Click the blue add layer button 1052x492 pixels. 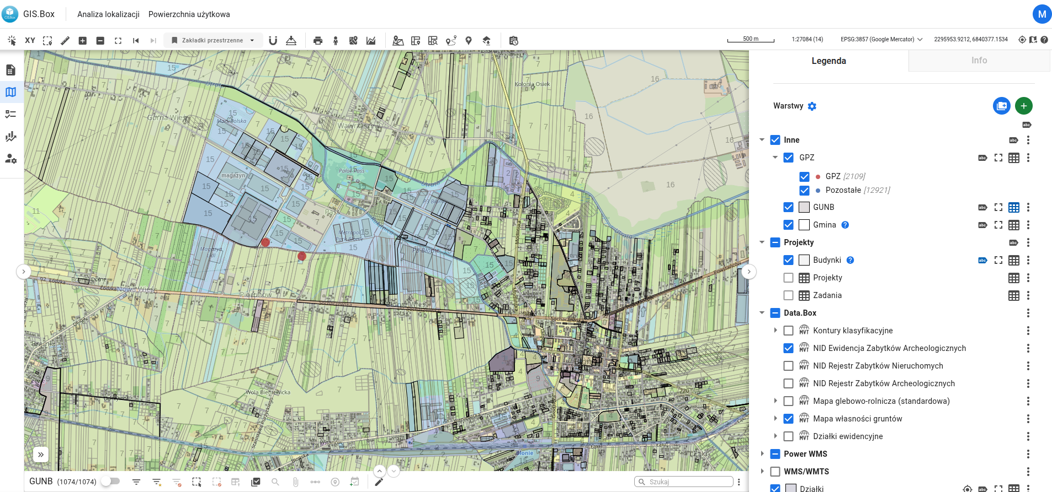[x=1001, y=106]
